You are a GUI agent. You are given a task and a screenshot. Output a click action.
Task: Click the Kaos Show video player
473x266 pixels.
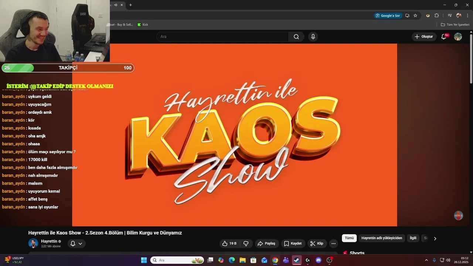click(234, 135)
